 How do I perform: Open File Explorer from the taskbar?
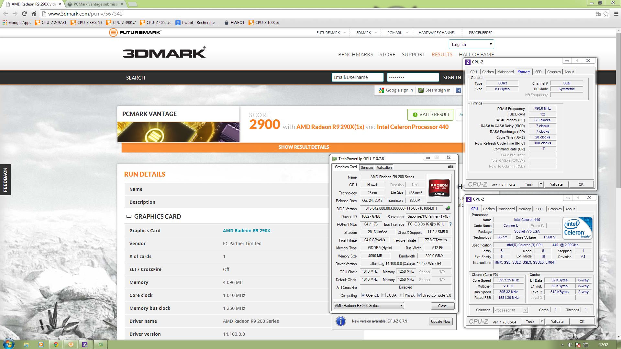point(26,344)
